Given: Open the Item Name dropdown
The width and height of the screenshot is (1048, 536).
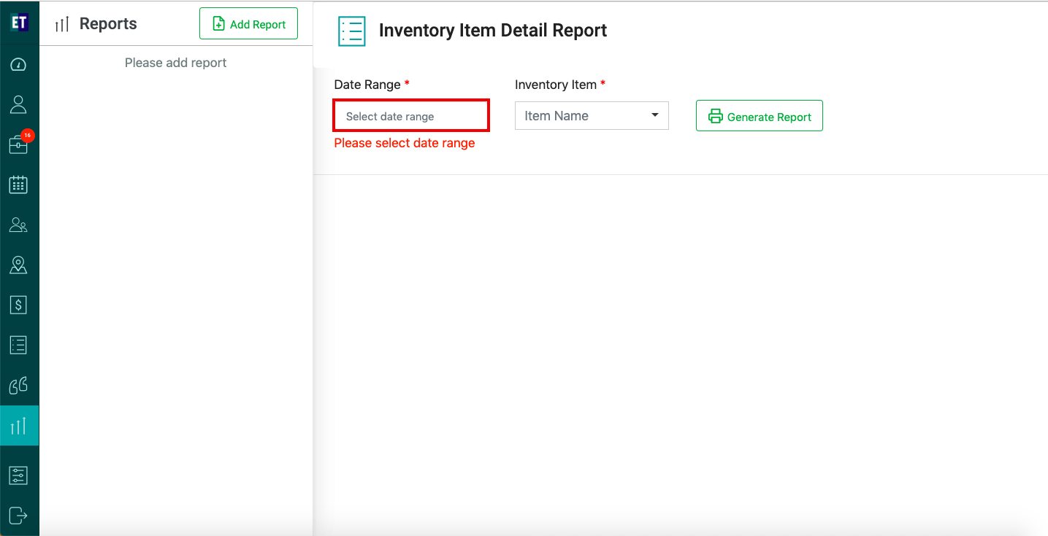Looking at the screenshot, I should click(x=592, y=116).
